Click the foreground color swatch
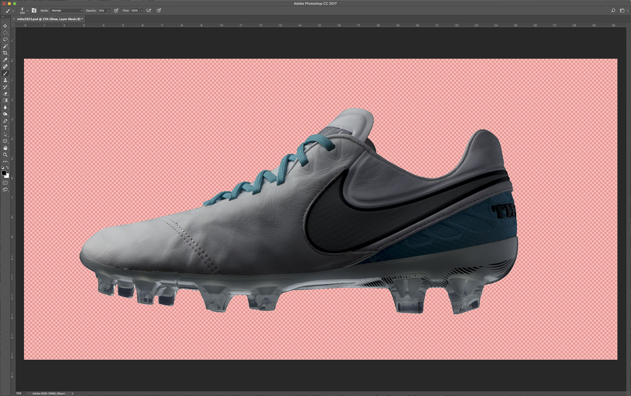 click(x=4, y=173)
